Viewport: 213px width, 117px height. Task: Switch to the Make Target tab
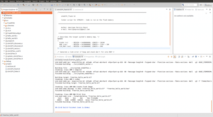click(x=189, y=10)
